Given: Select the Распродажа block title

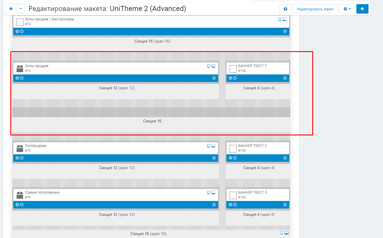Looking at the screenshot, I should coord(36,146).
